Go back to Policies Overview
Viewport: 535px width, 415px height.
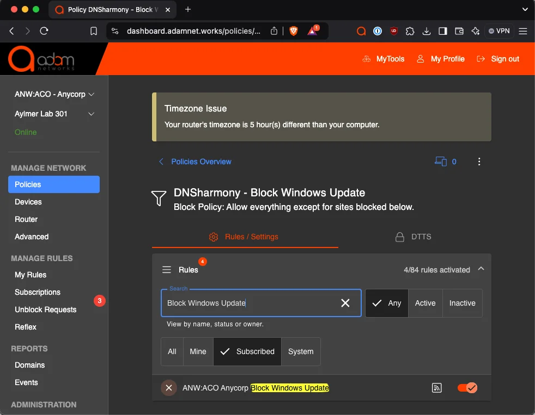coord(195,162)
